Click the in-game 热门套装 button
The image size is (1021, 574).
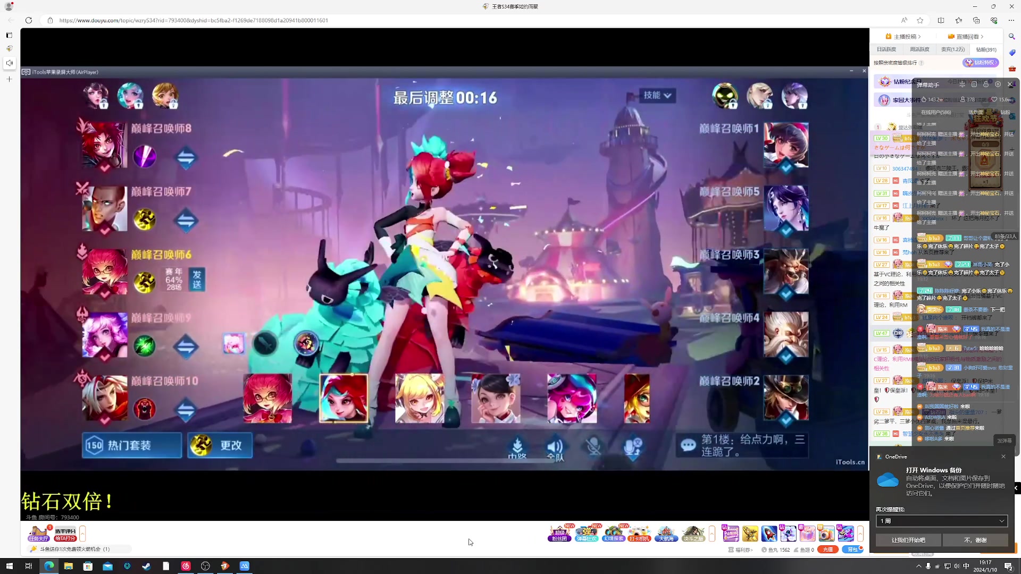[x=132, y=445]
